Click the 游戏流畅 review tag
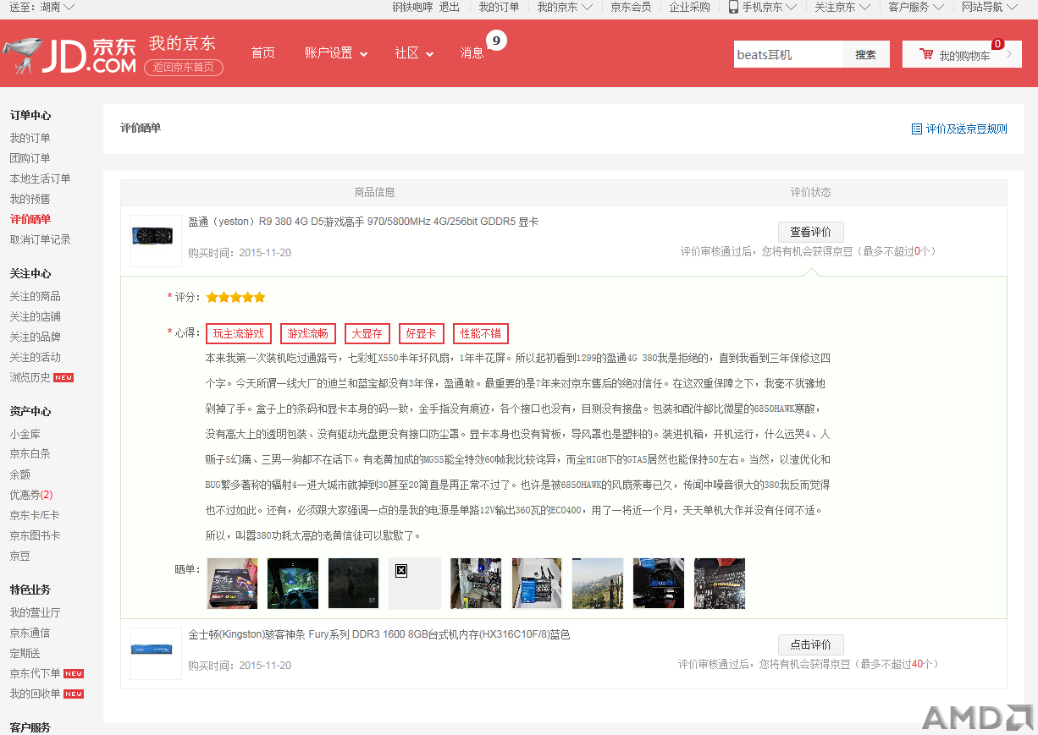 pos(308,333)
